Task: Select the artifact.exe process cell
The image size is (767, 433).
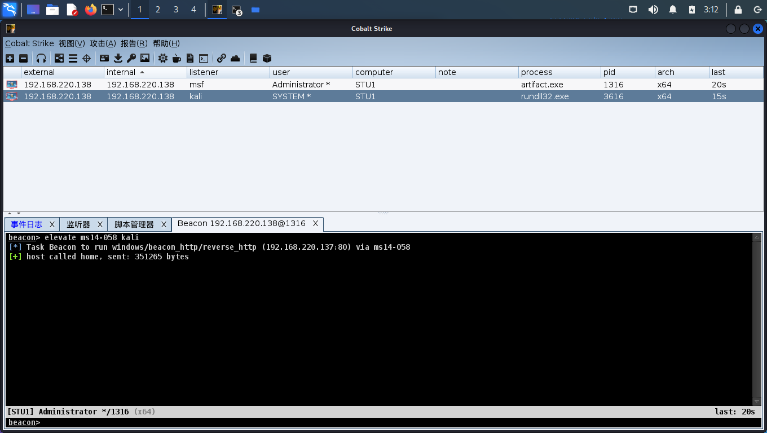Action: (x=560, y=85)
